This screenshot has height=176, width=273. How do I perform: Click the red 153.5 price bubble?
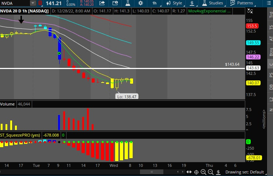252,26
